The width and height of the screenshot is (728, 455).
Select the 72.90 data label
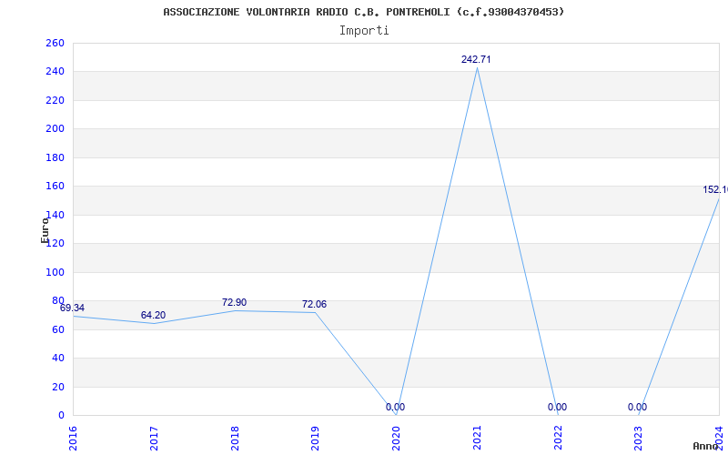[234, 302]
